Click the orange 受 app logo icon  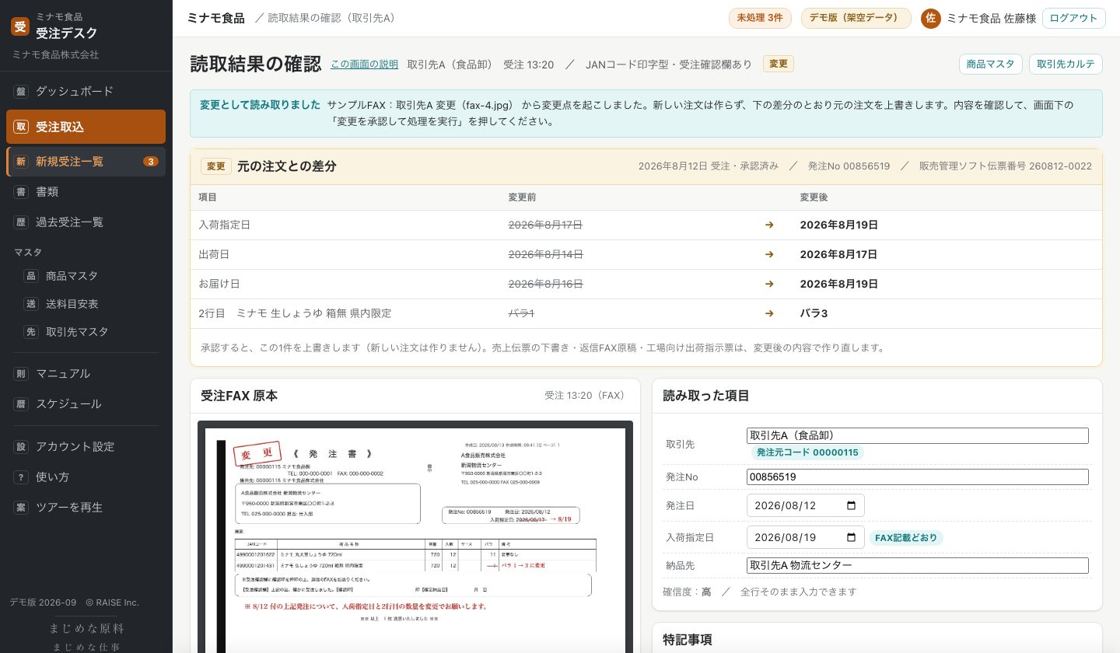click(20, 26)
